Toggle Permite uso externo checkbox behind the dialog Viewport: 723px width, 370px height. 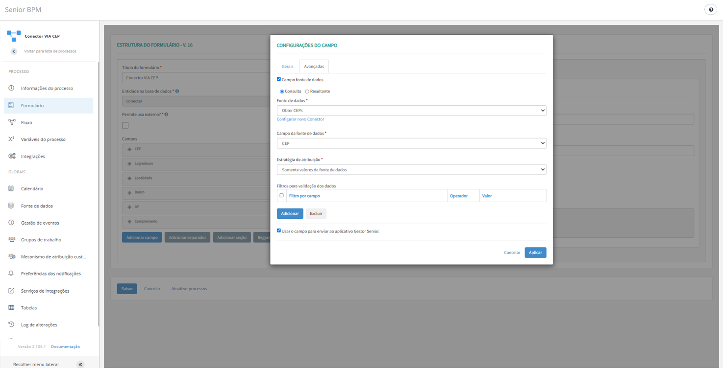click(x=125, y=125)
